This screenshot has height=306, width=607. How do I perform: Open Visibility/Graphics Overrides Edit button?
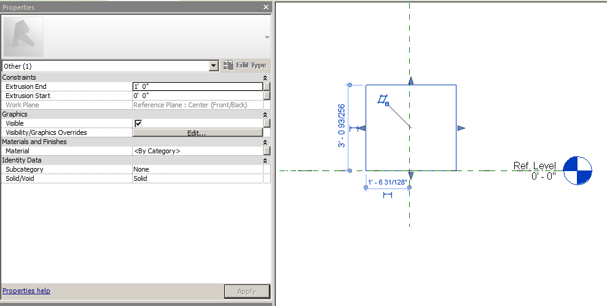click(x=197, y=132)
